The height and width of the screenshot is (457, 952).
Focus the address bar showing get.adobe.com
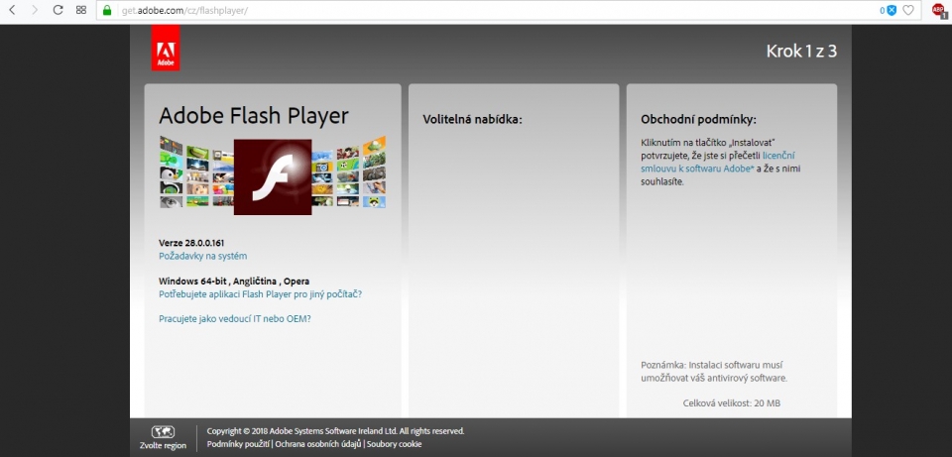[486, 10]
